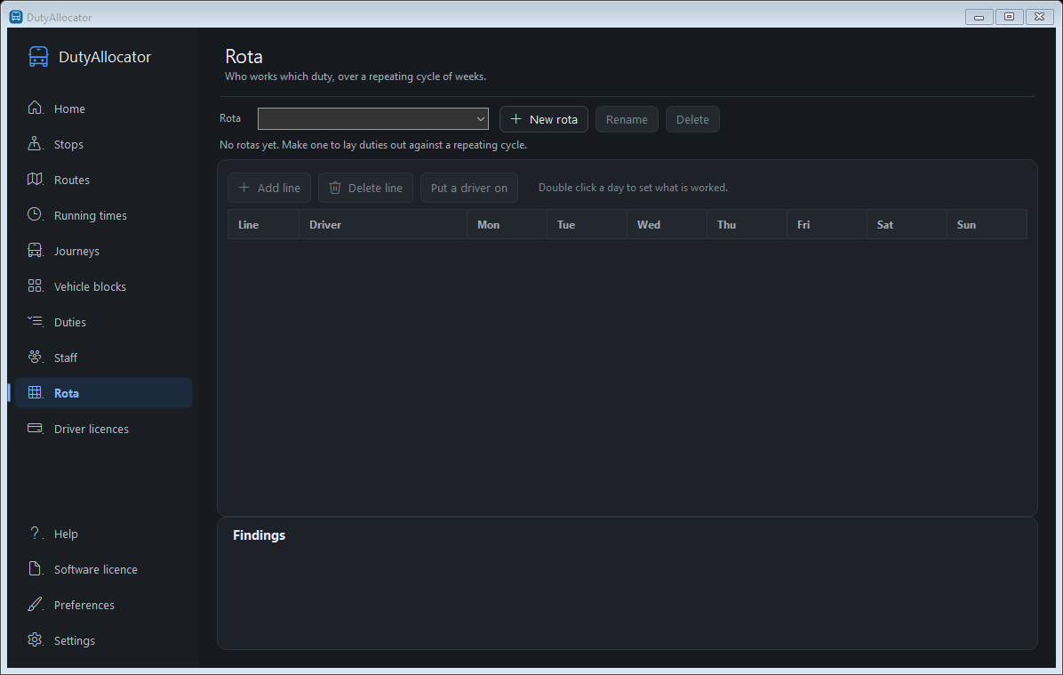Click the Rota table icon
Screen dimensions: 1063x675
click(36, 393)
